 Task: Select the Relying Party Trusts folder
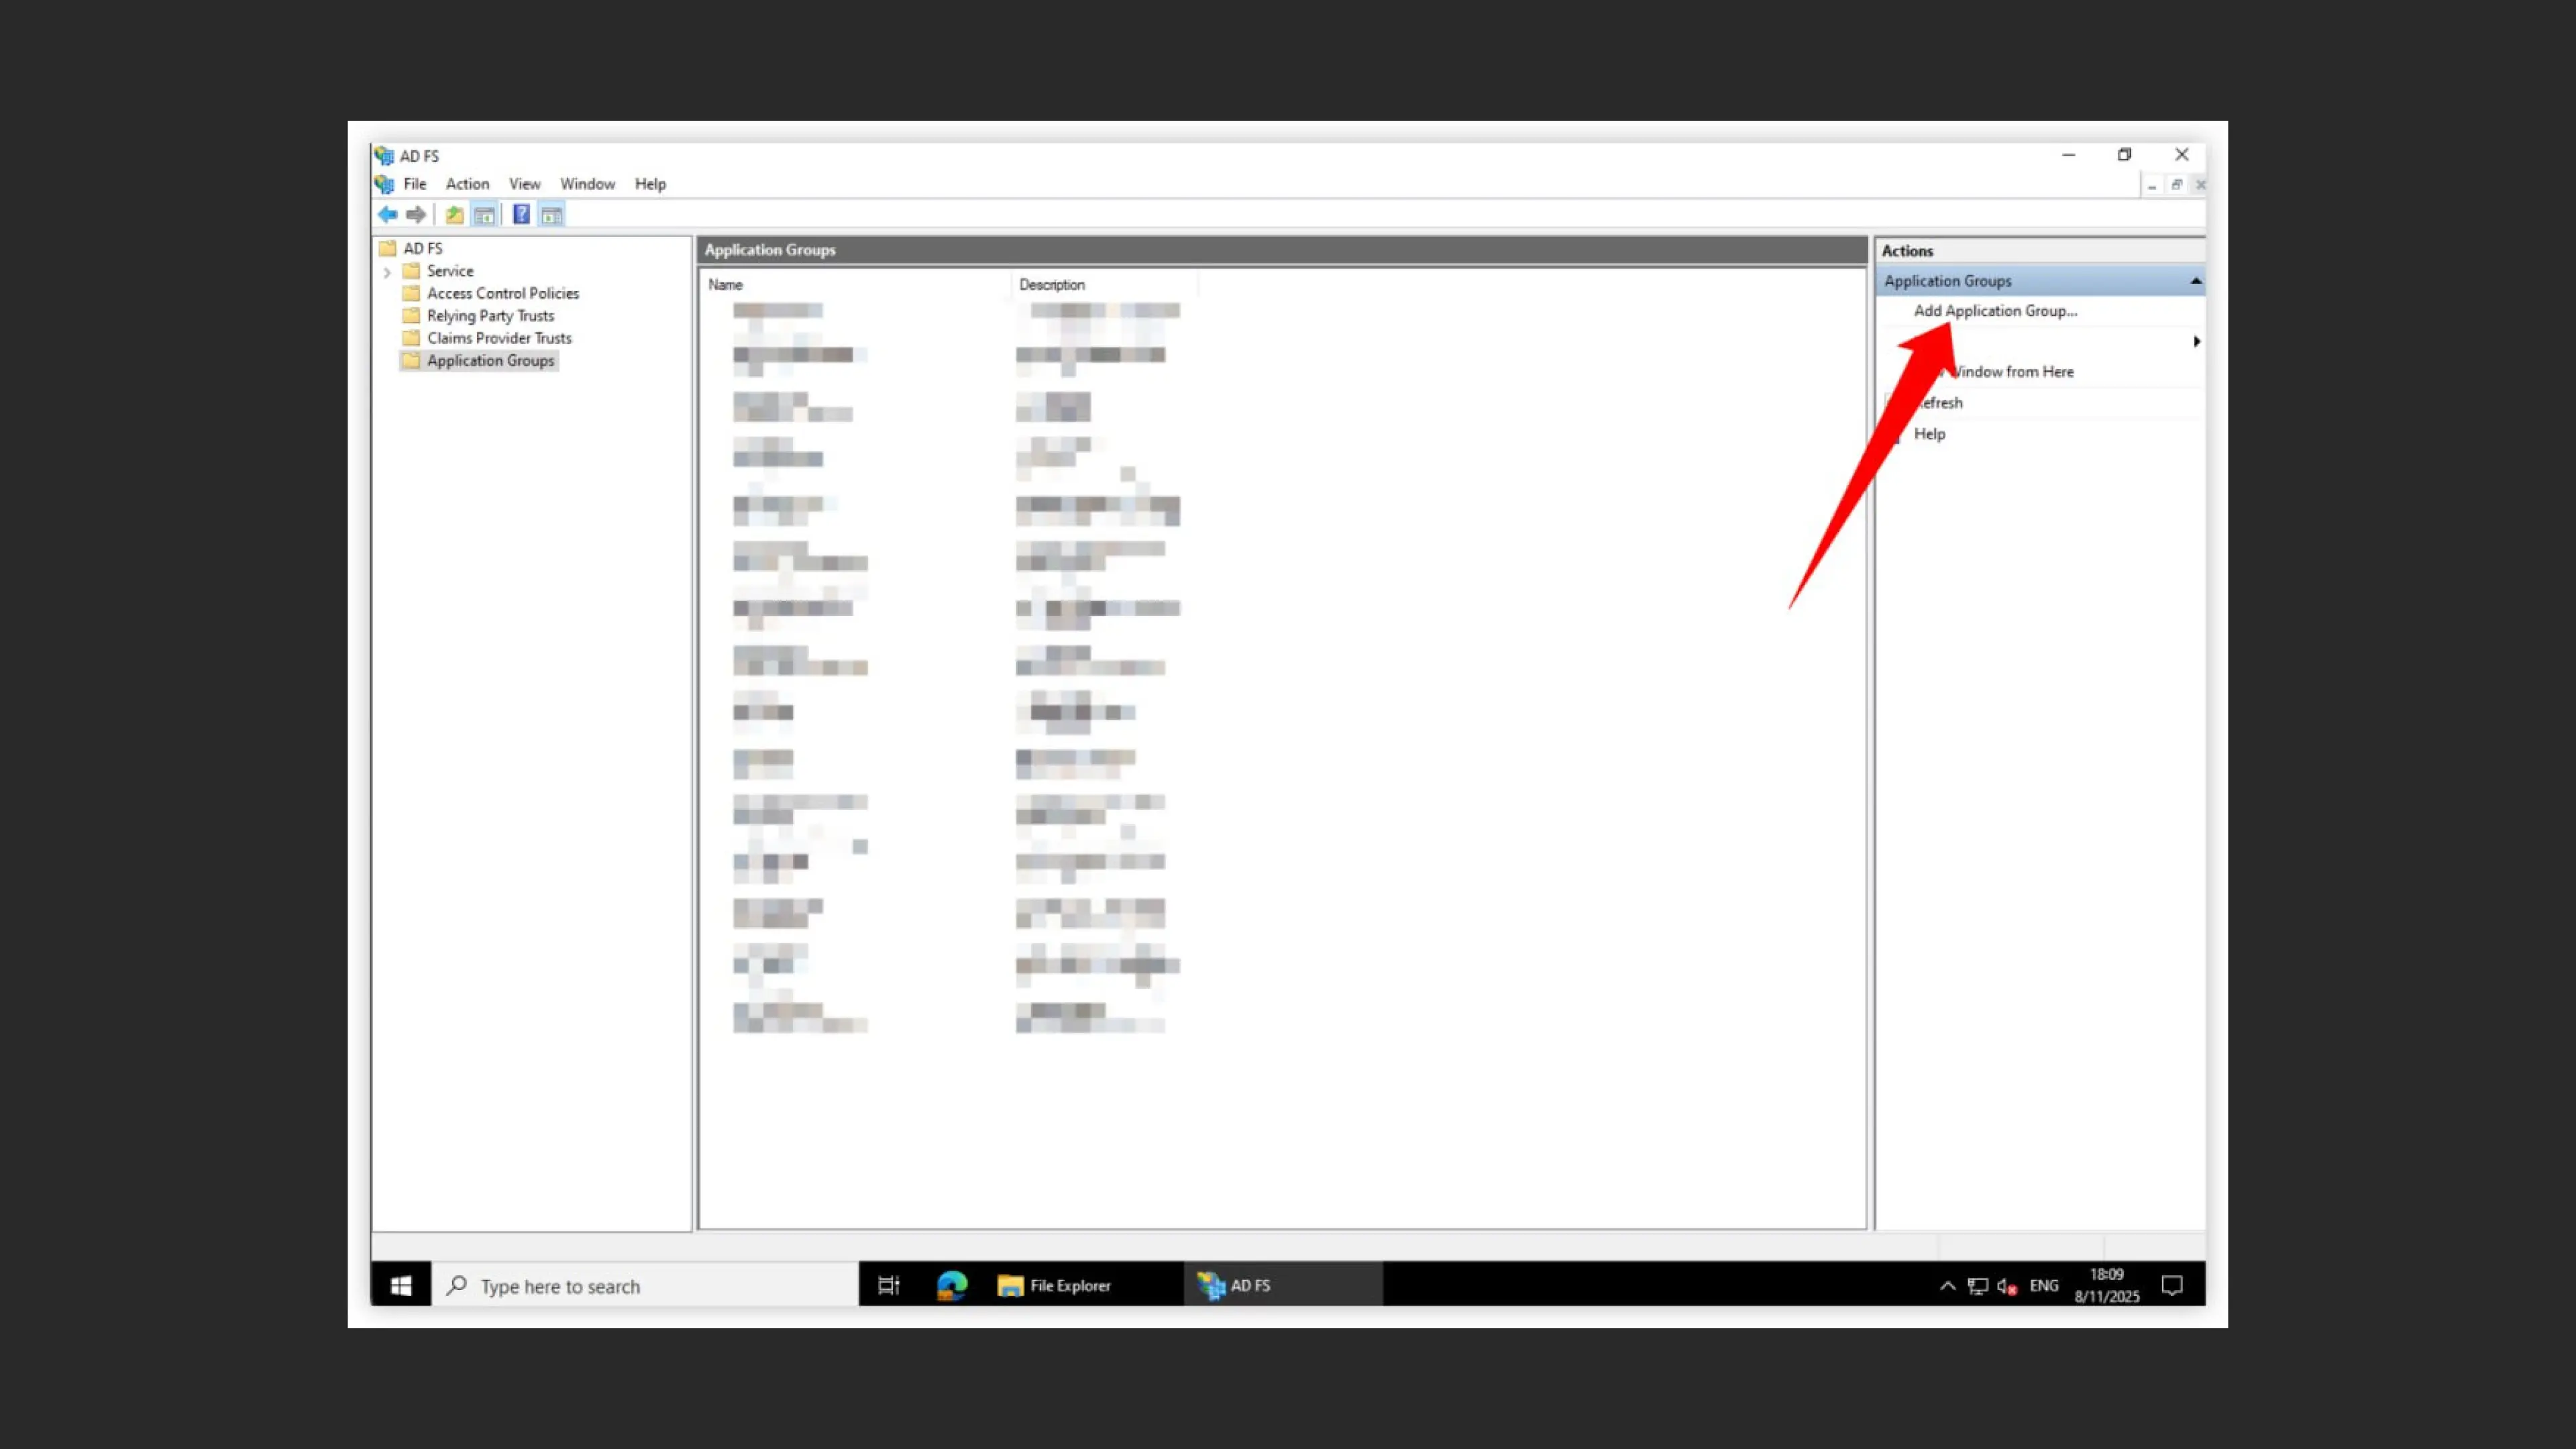(490, 316)
